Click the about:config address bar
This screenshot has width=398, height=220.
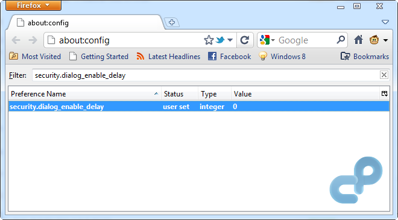[x=124, y=40]
